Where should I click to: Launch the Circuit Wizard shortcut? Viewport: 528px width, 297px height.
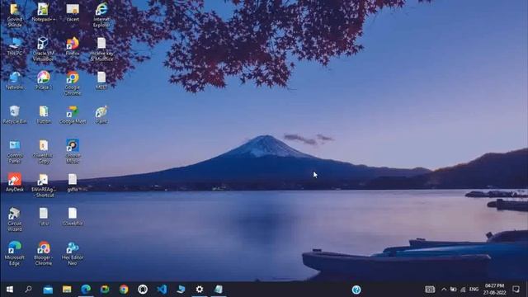[x=15, y=219]
